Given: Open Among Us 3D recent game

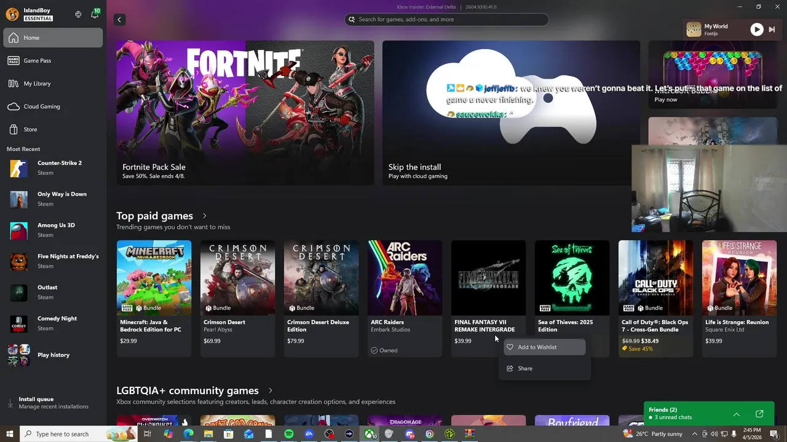Looking at the screenshot, I should (x=53, y=230).
